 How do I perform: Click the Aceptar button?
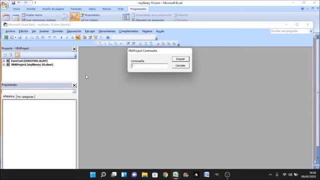coord(180,59)
